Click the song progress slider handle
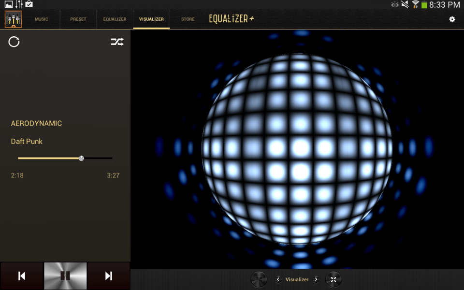 point(81,159)
